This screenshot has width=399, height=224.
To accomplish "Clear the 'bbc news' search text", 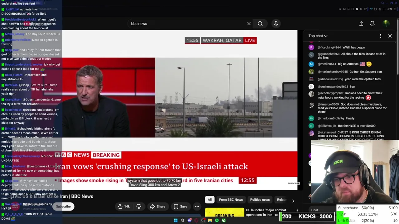I will 249,24.
